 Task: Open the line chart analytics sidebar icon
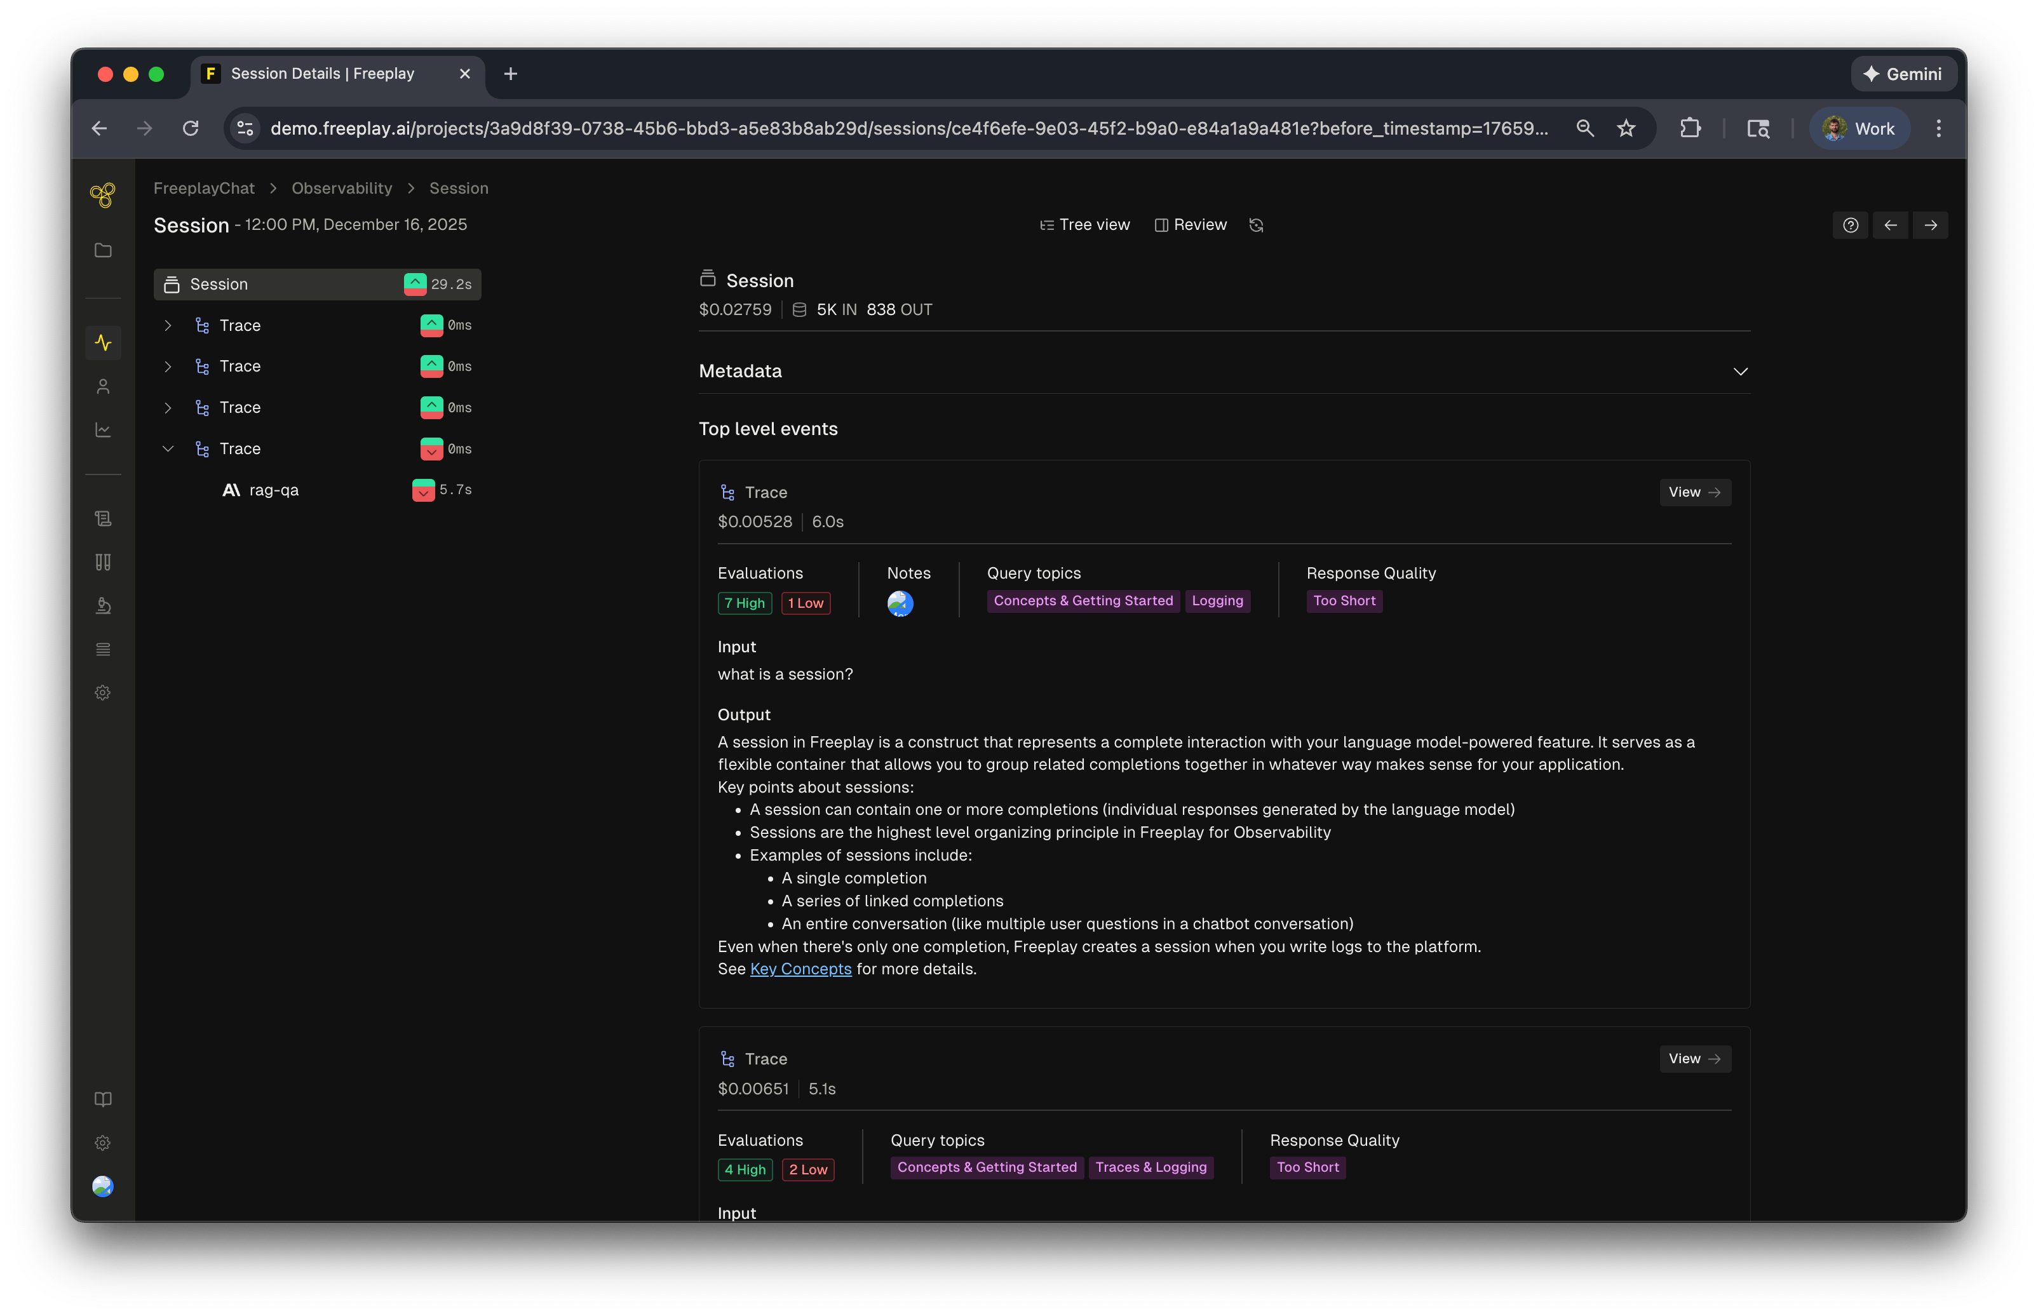tap(102, 430)
